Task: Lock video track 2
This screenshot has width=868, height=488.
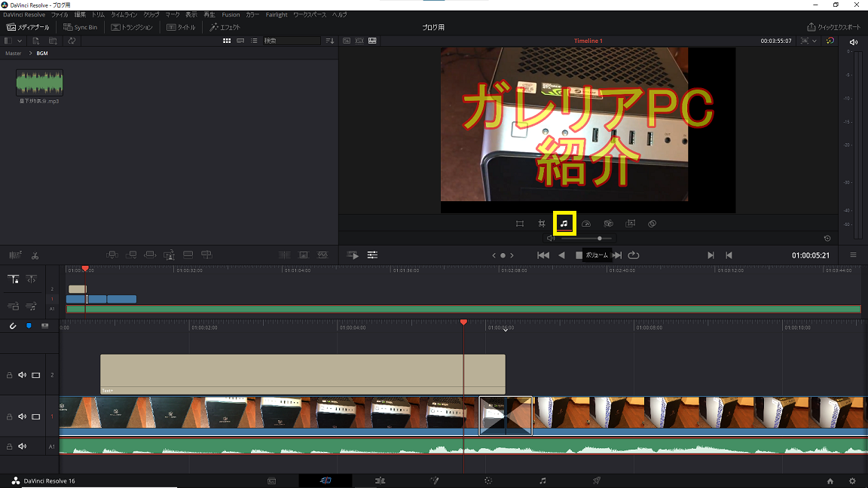Action: tap(9, 375)
